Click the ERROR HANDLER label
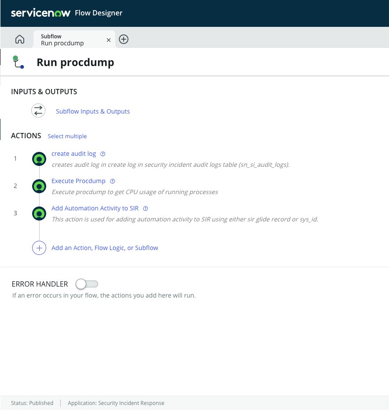This screenshot has width=389, height=416. [x=40, y=284]
